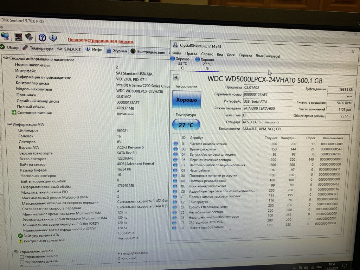Viewport: 360px width, 270px height.
Task: Open the Файл menu in CrystalDiskInfo
Action: (176, 53)
